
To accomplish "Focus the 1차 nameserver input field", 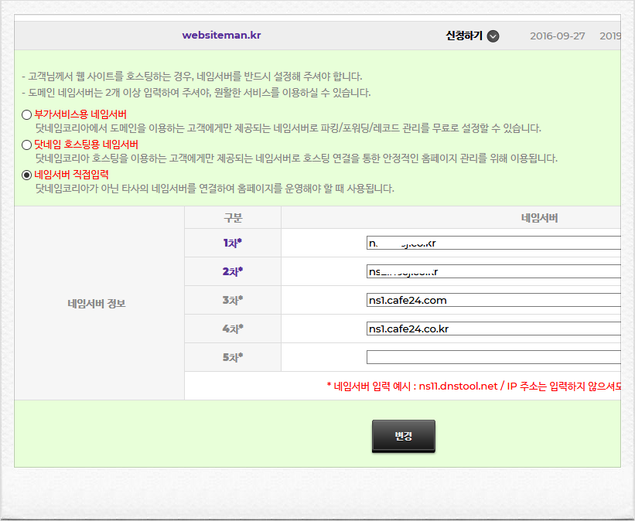I will pyautogui.click(x=493, y=243).
